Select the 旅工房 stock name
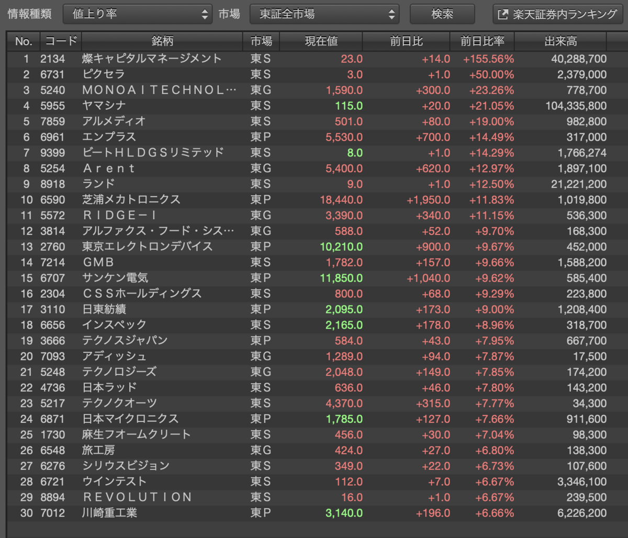The image size is (628, 538). (x=98, y=450)
